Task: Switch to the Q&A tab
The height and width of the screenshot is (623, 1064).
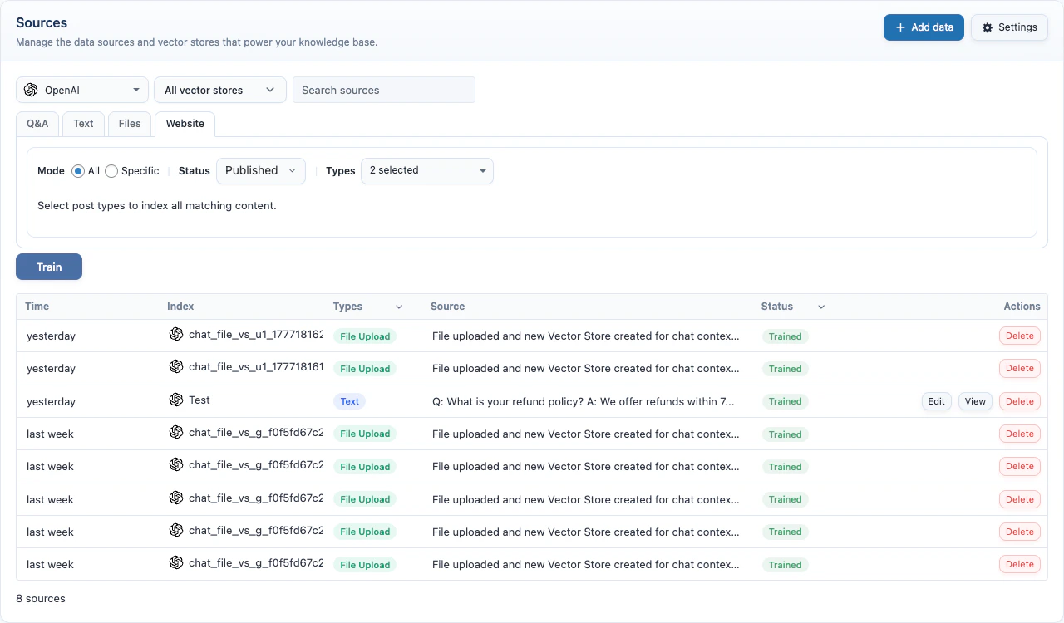Action: (x=37, y=123)
